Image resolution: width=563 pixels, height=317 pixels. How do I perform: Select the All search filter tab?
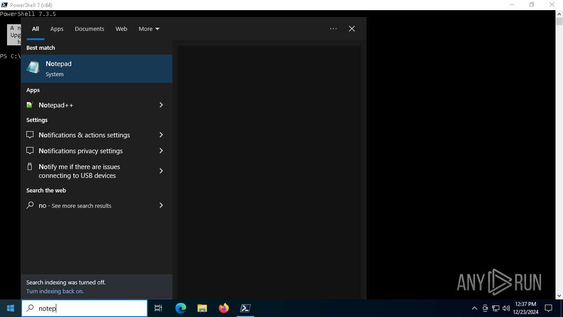[36, 29]
